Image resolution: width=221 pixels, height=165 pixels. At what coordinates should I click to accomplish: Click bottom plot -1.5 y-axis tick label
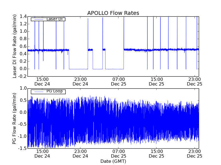coord(22,148)
